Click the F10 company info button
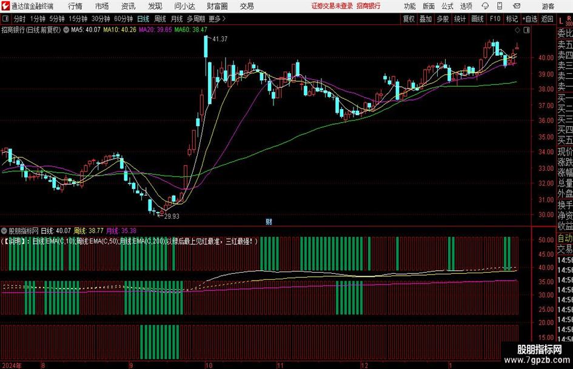Screen dimensions: 573x369 [x=495, y=19]
